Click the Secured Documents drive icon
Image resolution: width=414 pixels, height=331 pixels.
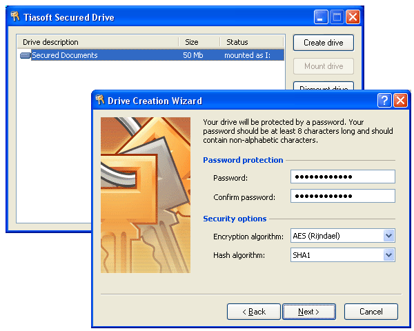point(25,55)
